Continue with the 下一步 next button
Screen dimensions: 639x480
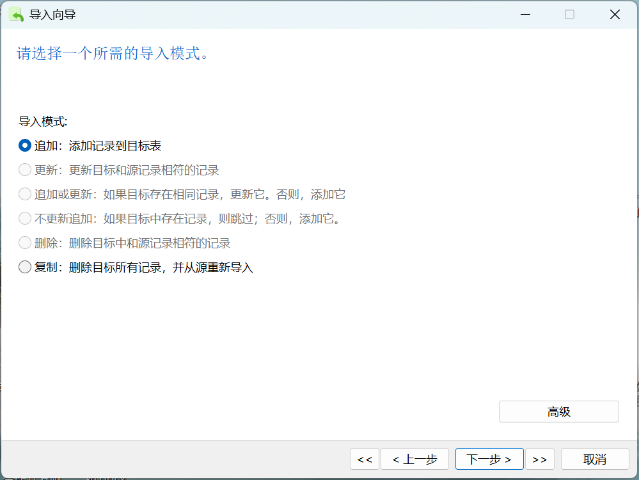pyautogui.click(x=489, y=460)
